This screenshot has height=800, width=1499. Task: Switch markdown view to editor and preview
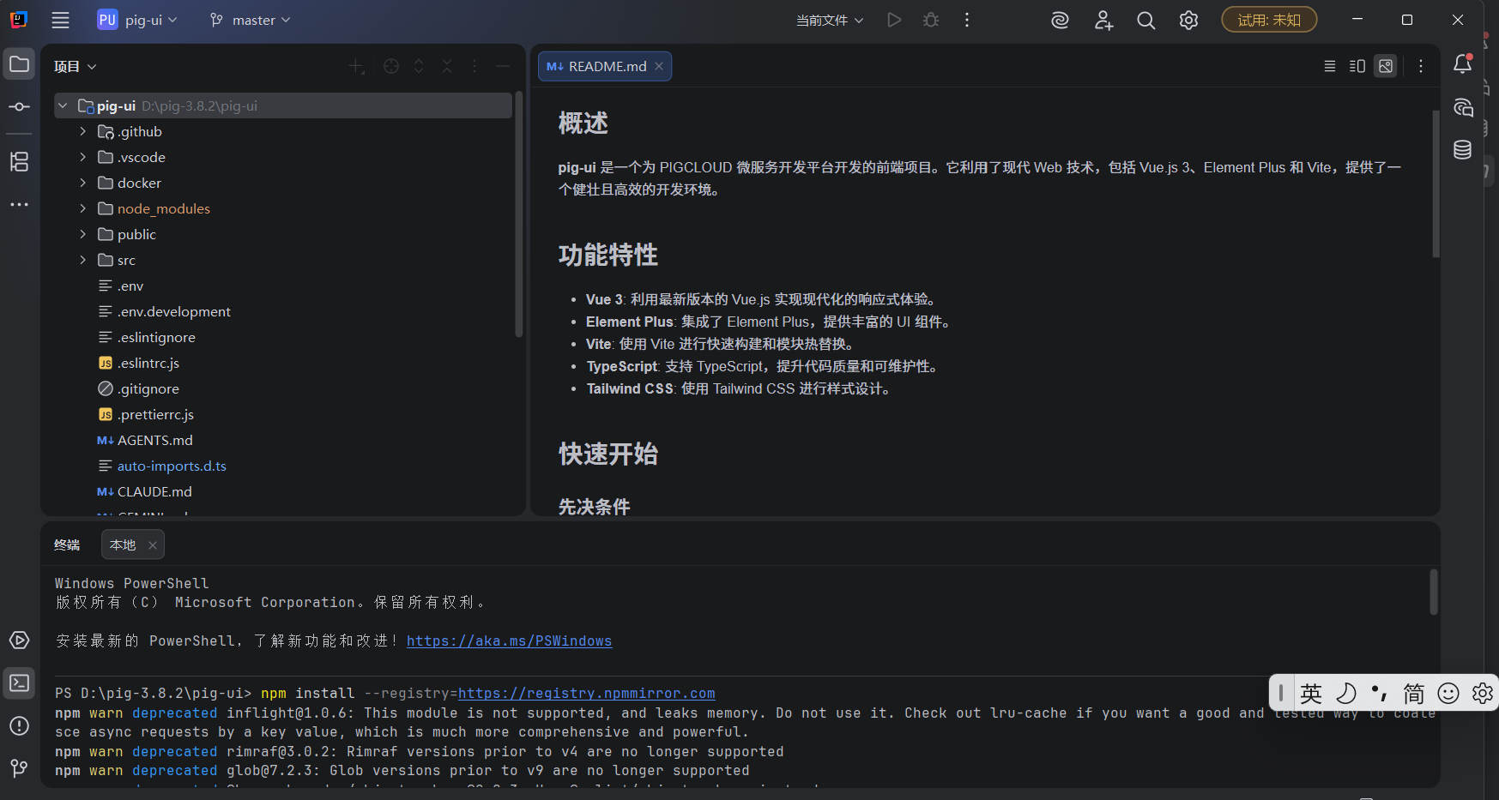click(1357, 66)
